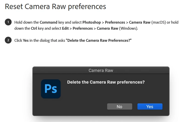Screen dimensions: 181x122
Task: Click Preferences right after Edit in step 1
Action: point(83,28)
